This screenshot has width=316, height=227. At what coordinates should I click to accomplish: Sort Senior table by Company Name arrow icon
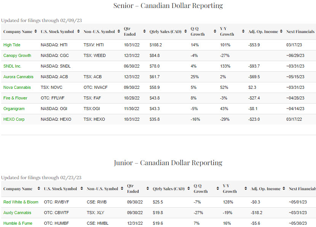pos(35,32)
